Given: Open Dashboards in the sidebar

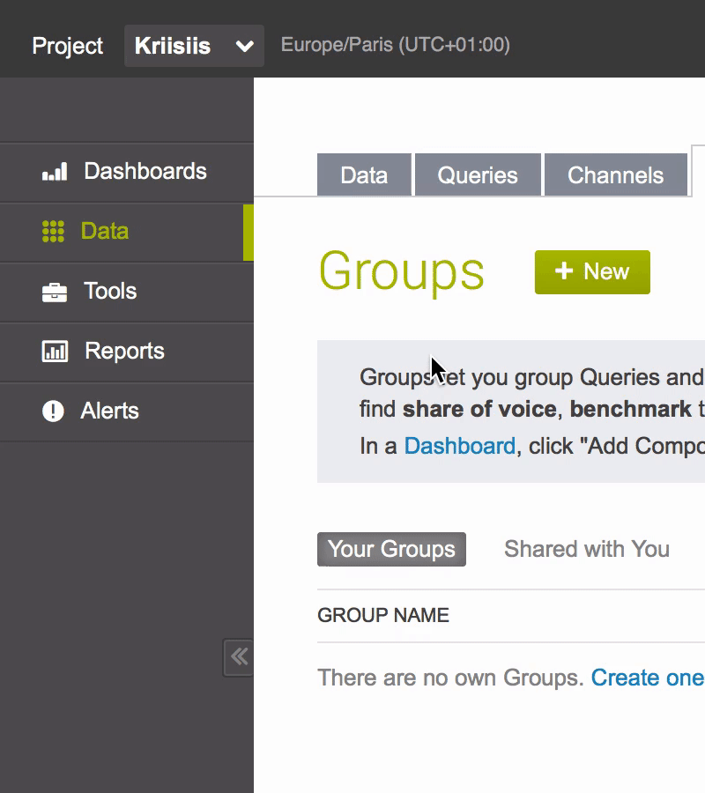Looking at the screenshot, I should click(x=145, y=172).
